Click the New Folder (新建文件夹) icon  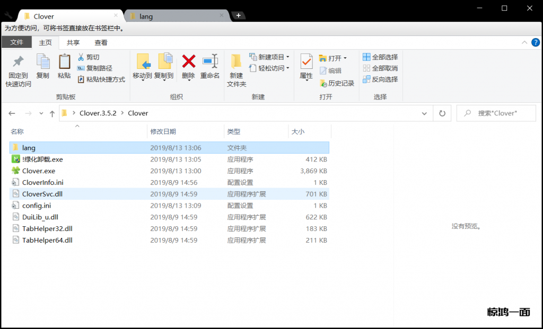click(236, 62)
